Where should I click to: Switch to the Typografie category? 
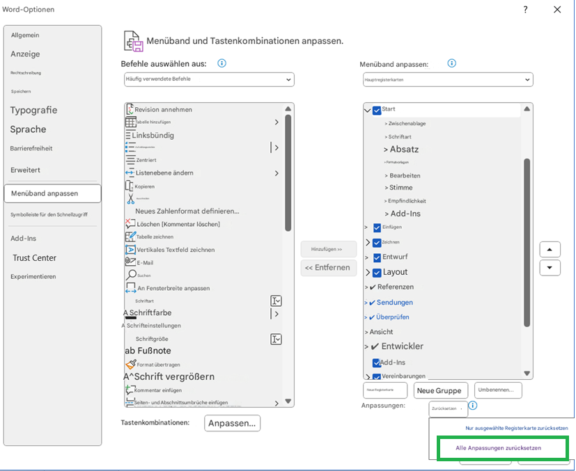coord(34,110)
